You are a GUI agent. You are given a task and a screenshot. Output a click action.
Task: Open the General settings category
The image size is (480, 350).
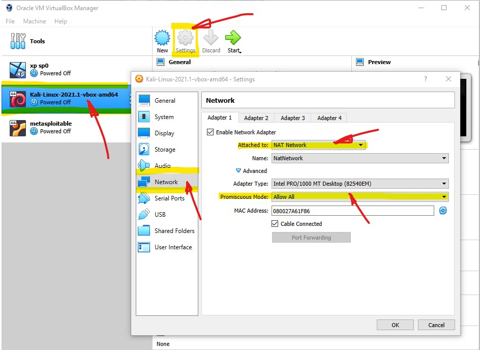[x=167, y=100]
